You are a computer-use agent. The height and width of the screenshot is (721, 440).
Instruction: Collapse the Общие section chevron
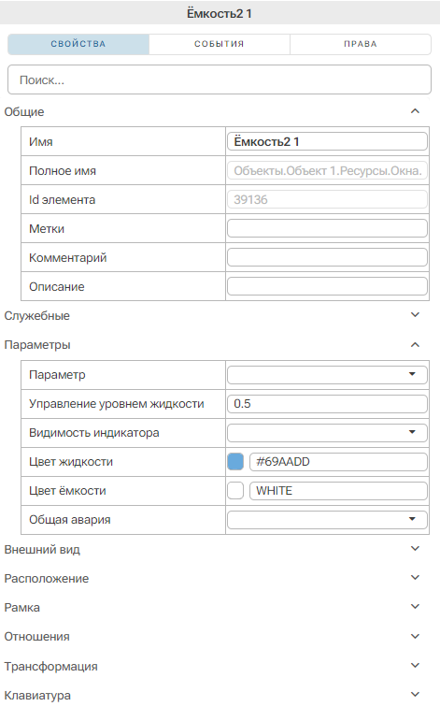click(x=415, y=111)
